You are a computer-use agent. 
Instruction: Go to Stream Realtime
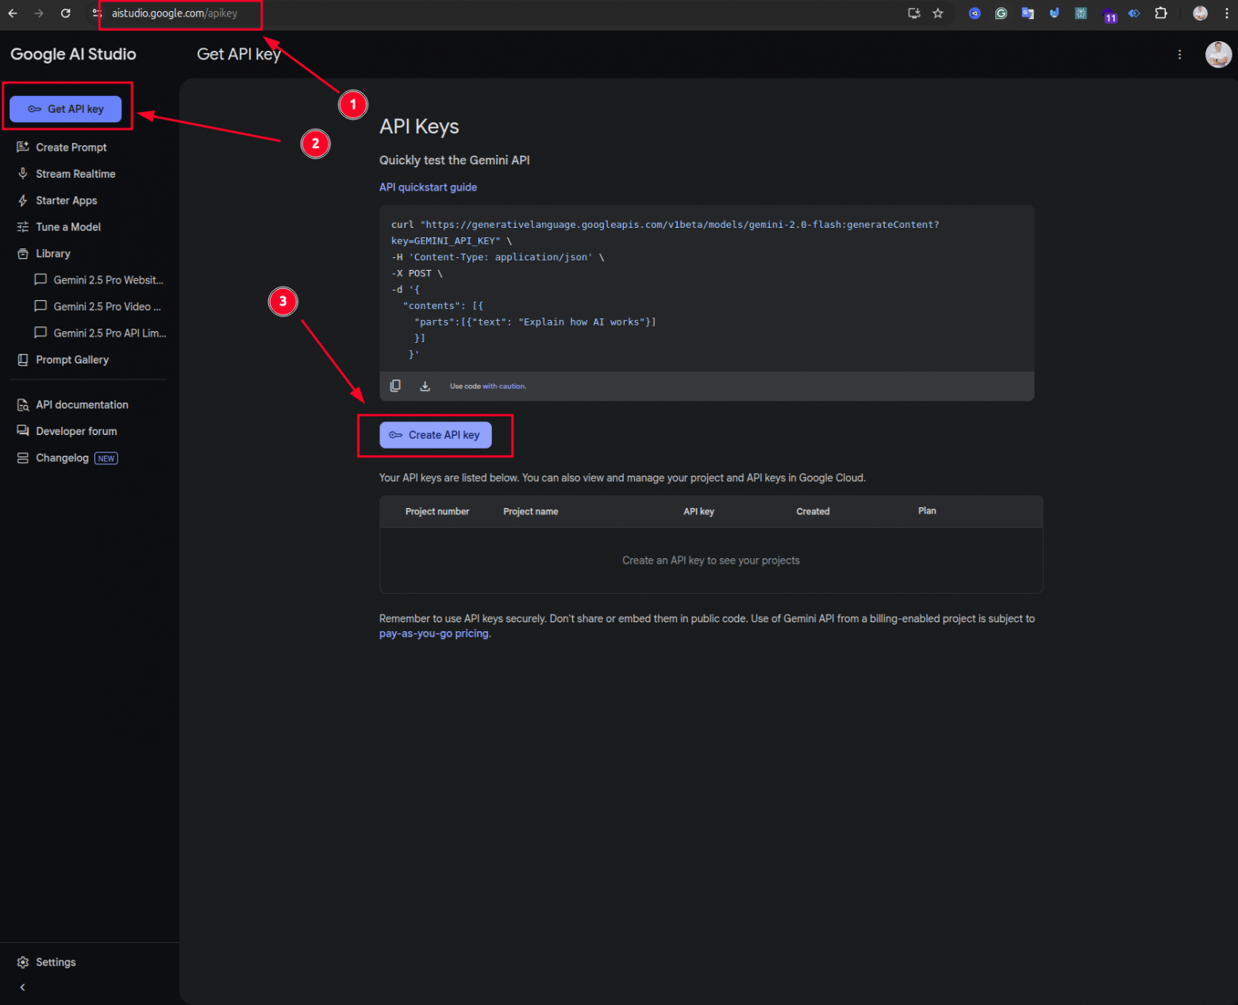[75, 174]
